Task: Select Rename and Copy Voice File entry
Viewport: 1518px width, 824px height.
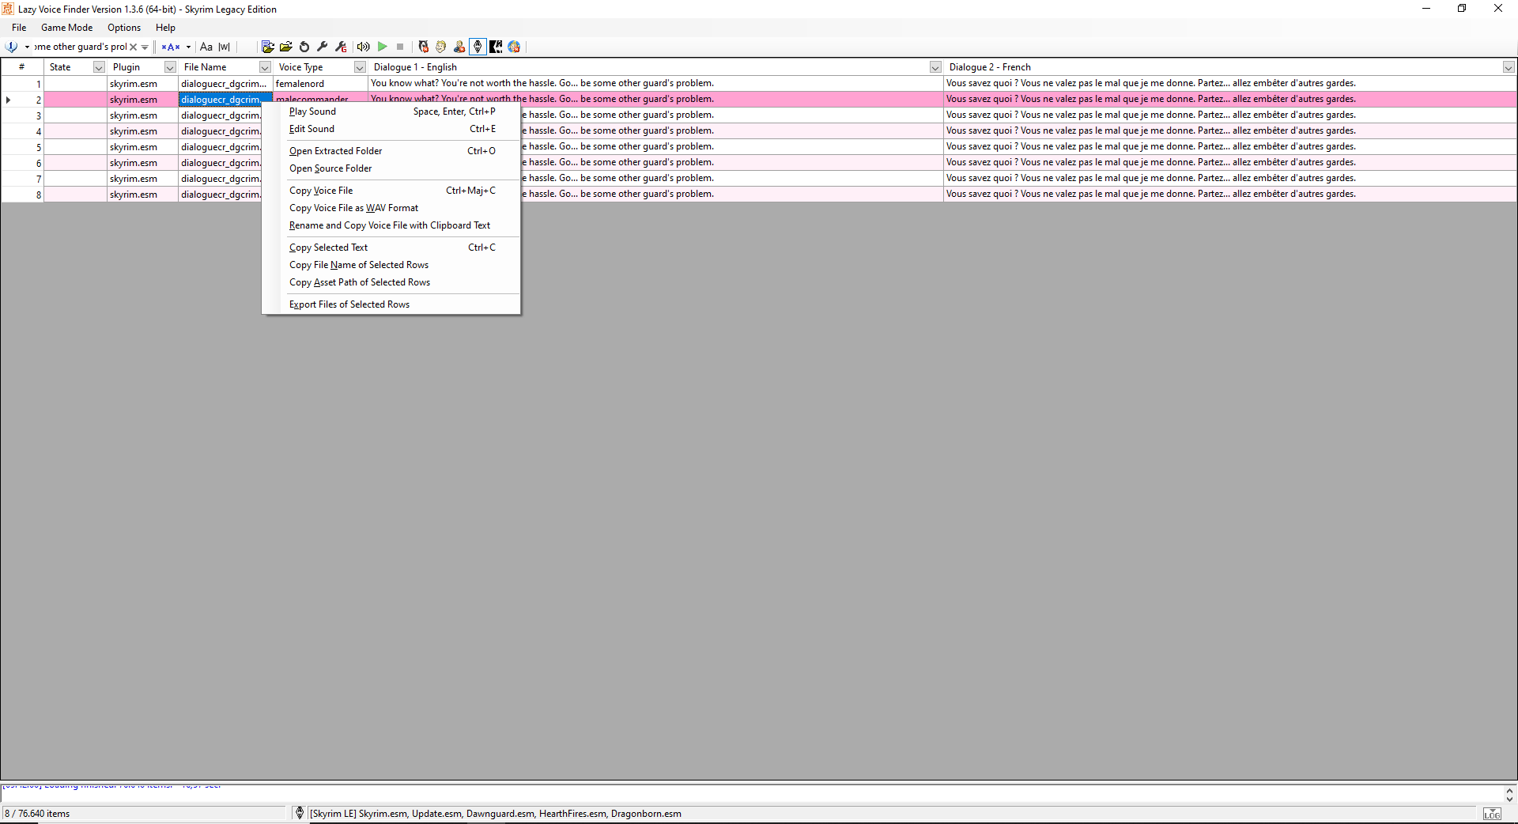Action: pos(391,225)
